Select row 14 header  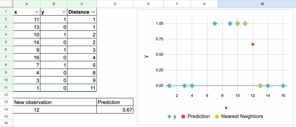pyautogui.click(x=6, y=110)
